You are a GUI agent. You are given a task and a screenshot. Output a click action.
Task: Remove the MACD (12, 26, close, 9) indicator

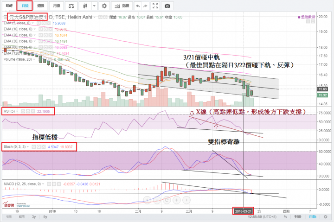point(59,184)
